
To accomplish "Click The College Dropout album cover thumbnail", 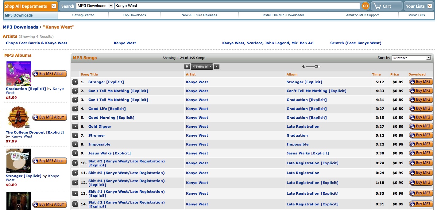I will click(19, 117).
